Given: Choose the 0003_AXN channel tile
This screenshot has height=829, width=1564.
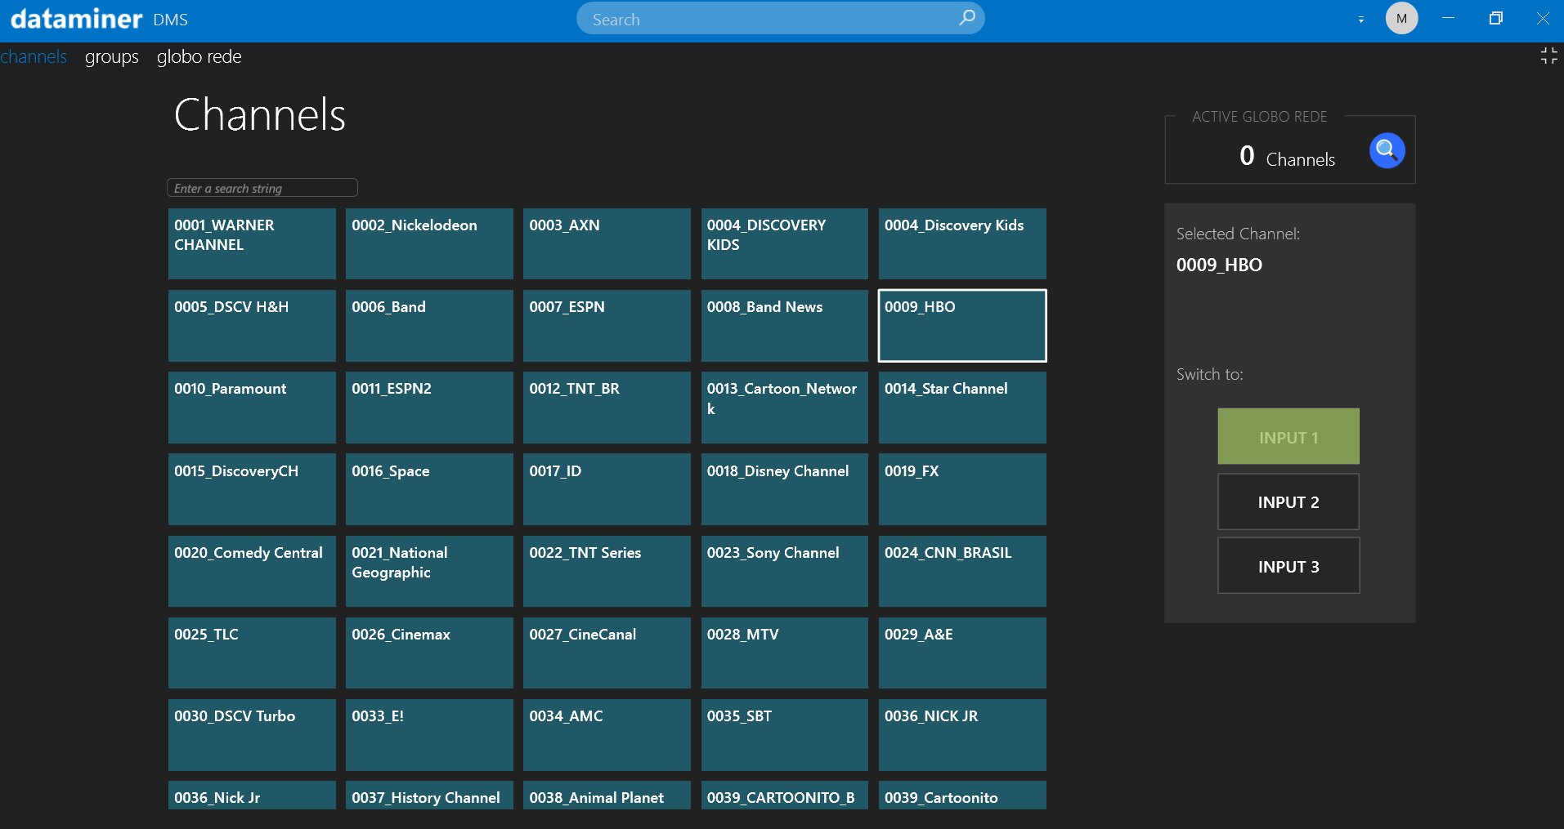Looking at the screenshot, I should (607, 243).
